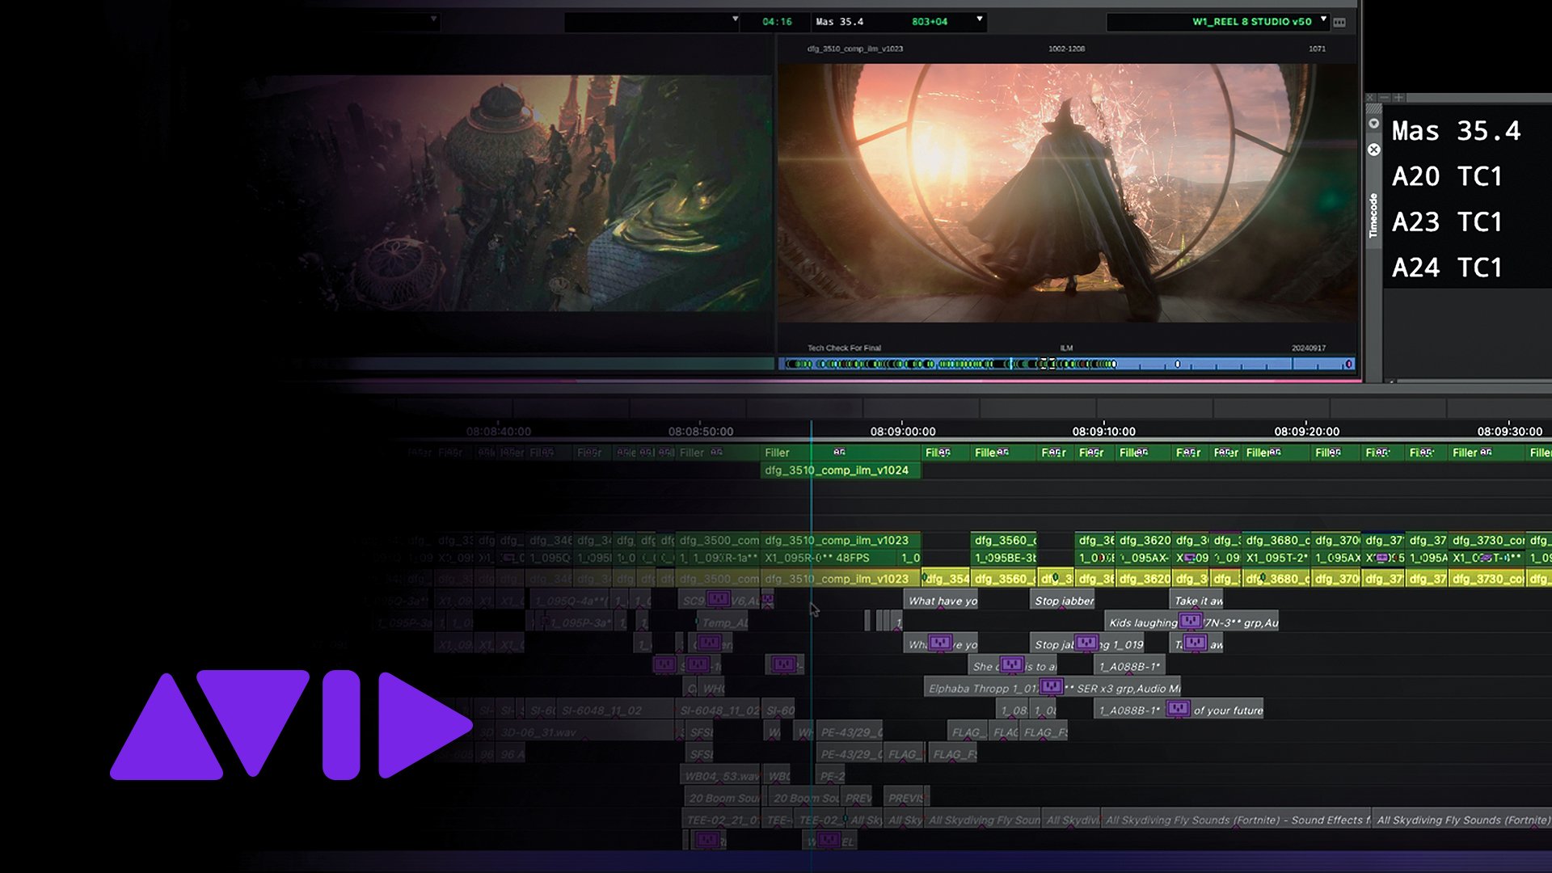Click the 04:16 duration display
The width and height of the screenshot is (1552, 873).
point(776,23)
